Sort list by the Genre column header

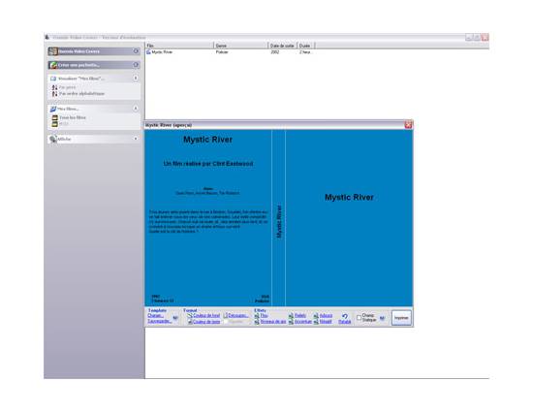click(x=241, y=46)
